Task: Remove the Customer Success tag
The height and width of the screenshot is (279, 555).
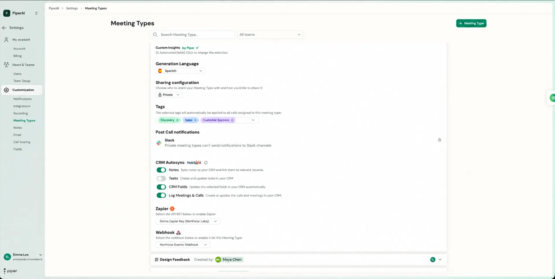Action: 232,120
